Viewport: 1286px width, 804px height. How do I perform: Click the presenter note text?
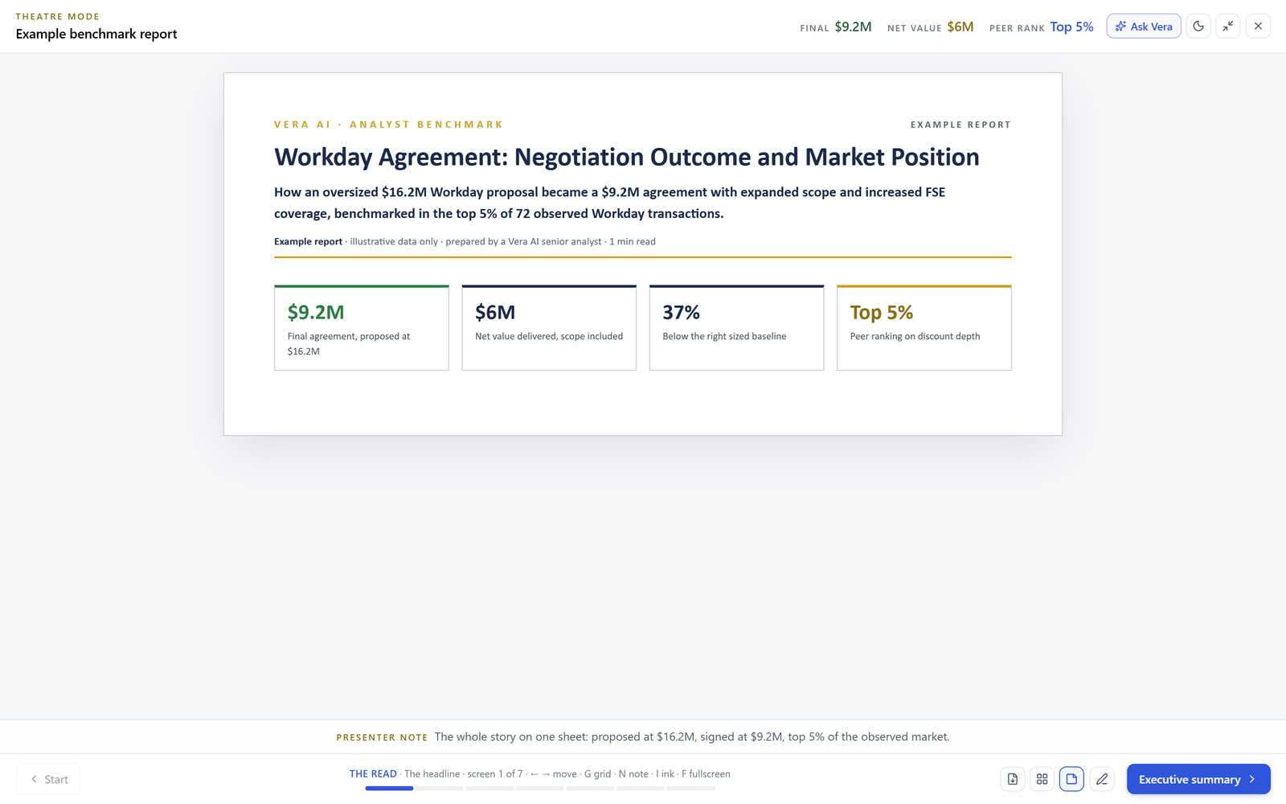click(692, 736)
